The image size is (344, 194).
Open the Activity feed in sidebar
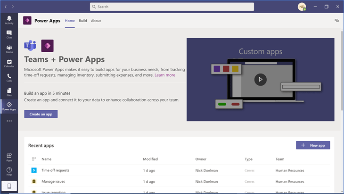pyautogui.click(x=9, y=20)
